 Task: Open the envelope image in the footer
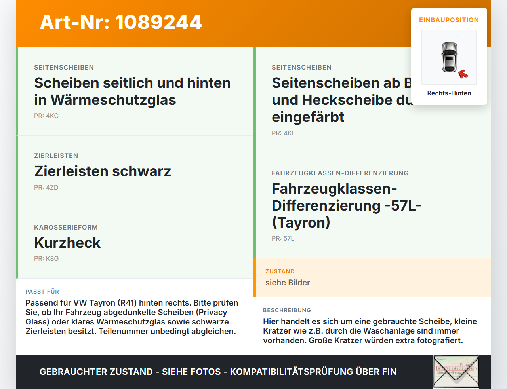tap(456, 372)
